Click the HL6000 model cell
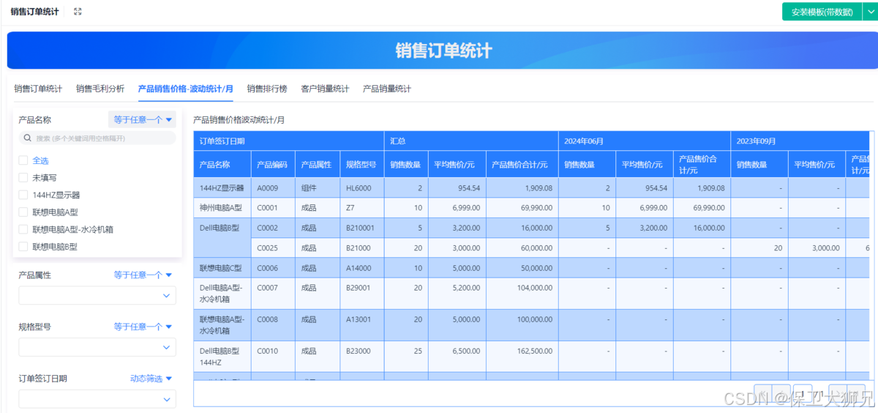 (362, 188)
